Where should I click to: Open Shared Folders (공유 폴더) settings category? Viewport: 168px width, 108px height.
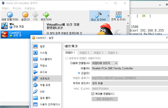(x=47, y=98)
